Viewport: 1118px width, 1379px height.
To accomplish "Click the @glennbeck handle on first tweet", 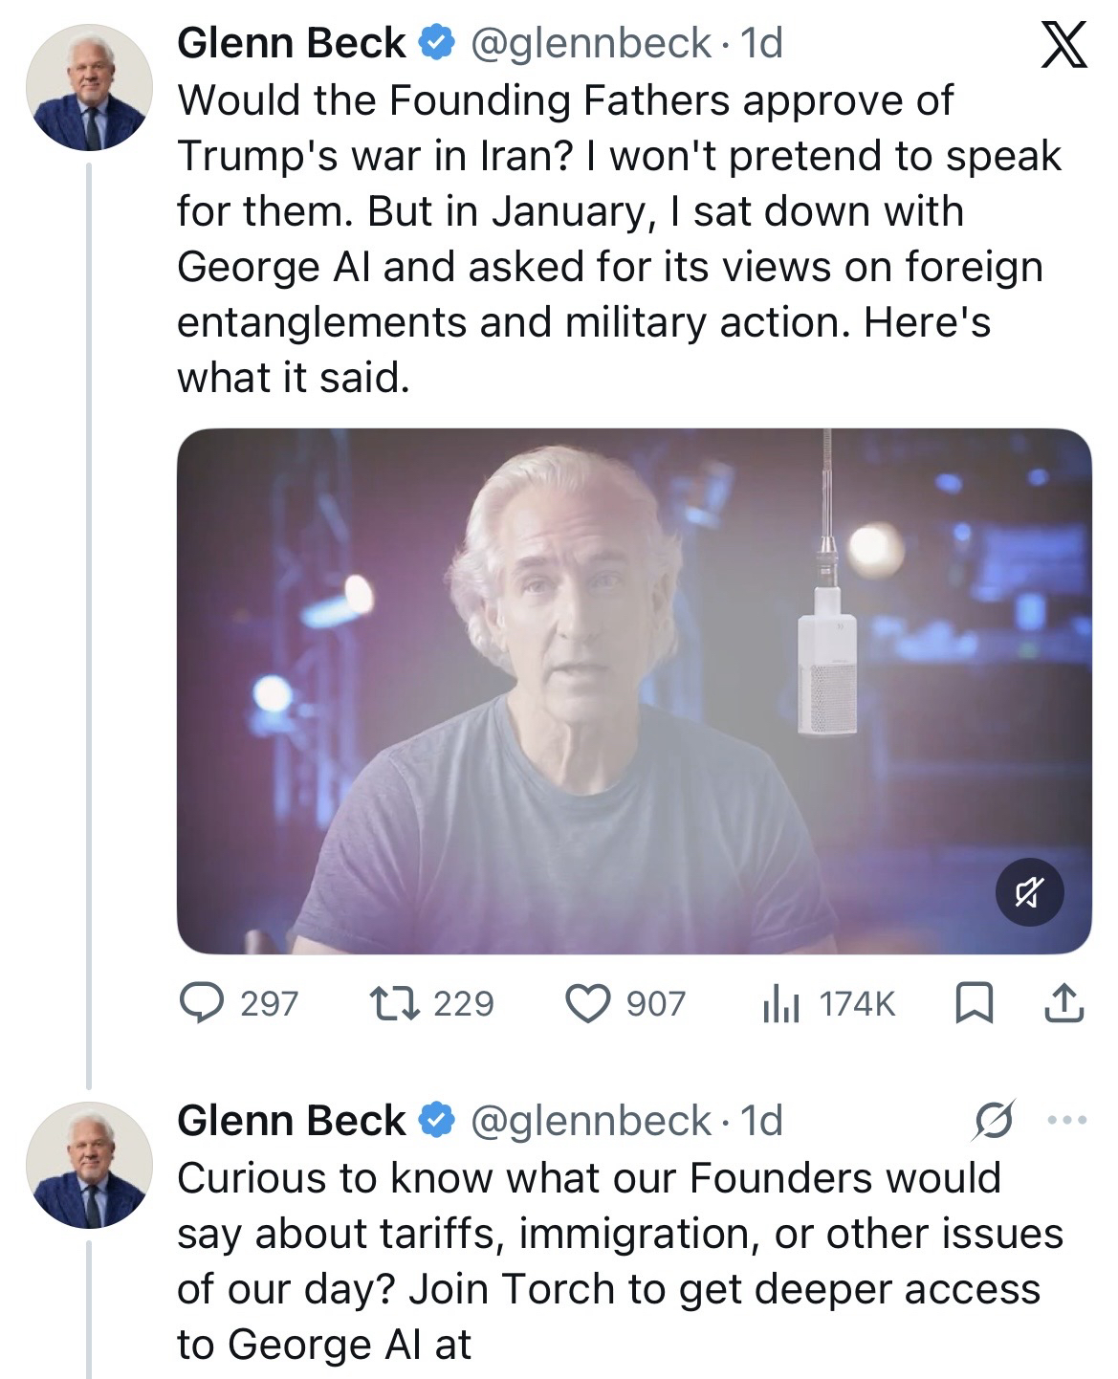I will pos(586,43).
